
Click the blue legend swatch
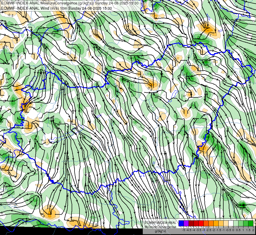pyautogui.click(x=181, y=224)
